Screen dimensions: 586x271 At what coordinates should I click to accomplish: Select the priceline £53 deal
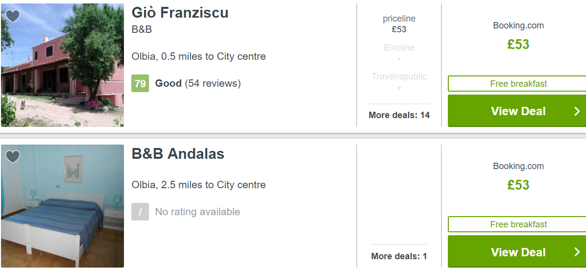[x=399, y=24]
